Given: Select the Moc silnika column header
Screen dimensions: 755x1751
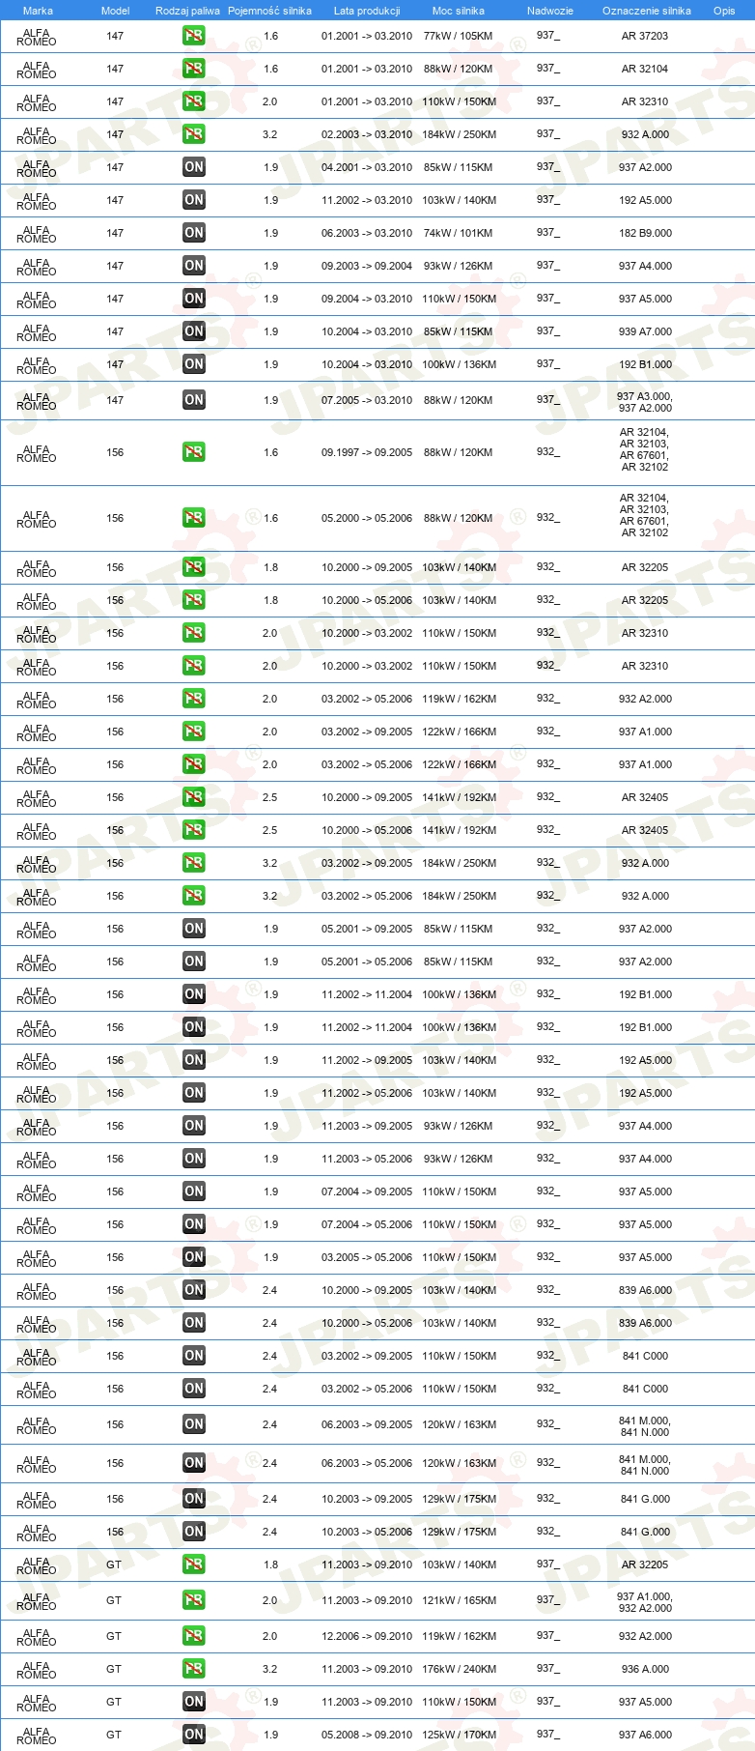Looking at the screenshot, I should (x=459, y=11).
